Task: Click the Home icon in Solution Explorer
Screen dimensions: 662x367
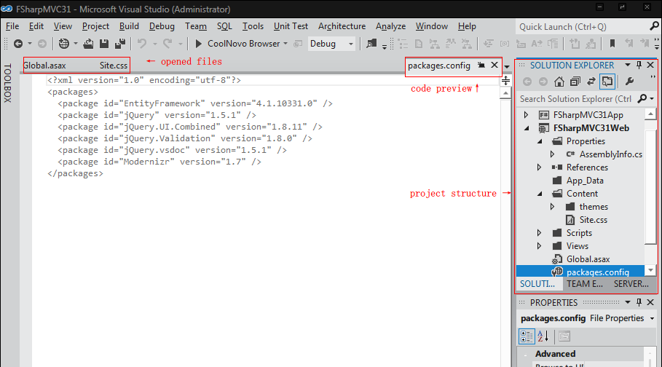Action: click(x=559, y=82)
